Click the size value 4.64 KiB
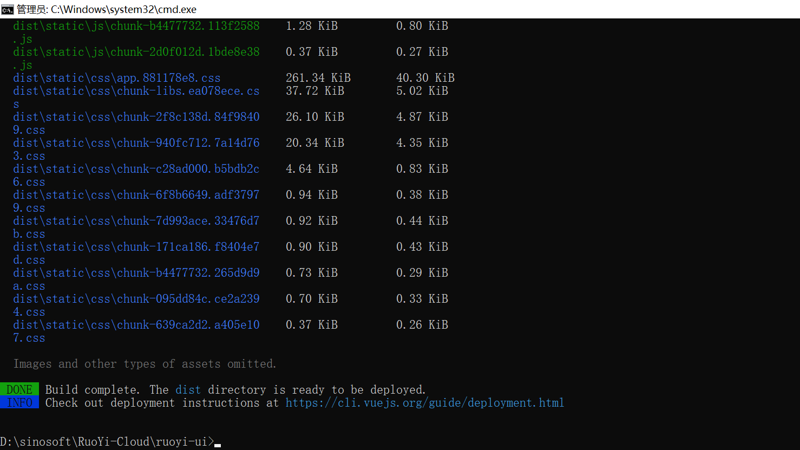The height and width of the screenshot is (450, 800). pyautogui.click(x=312, y=169)
